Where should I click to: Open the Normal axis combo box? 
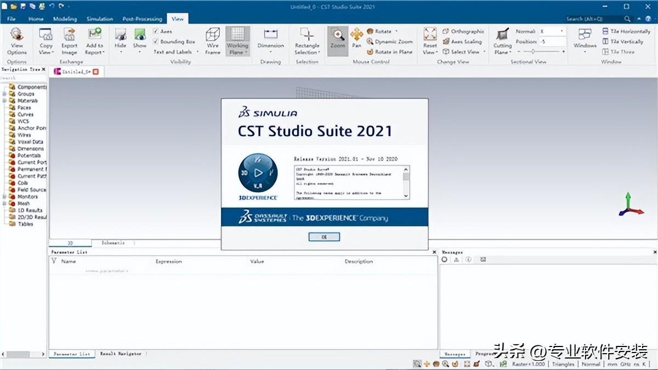552,32
